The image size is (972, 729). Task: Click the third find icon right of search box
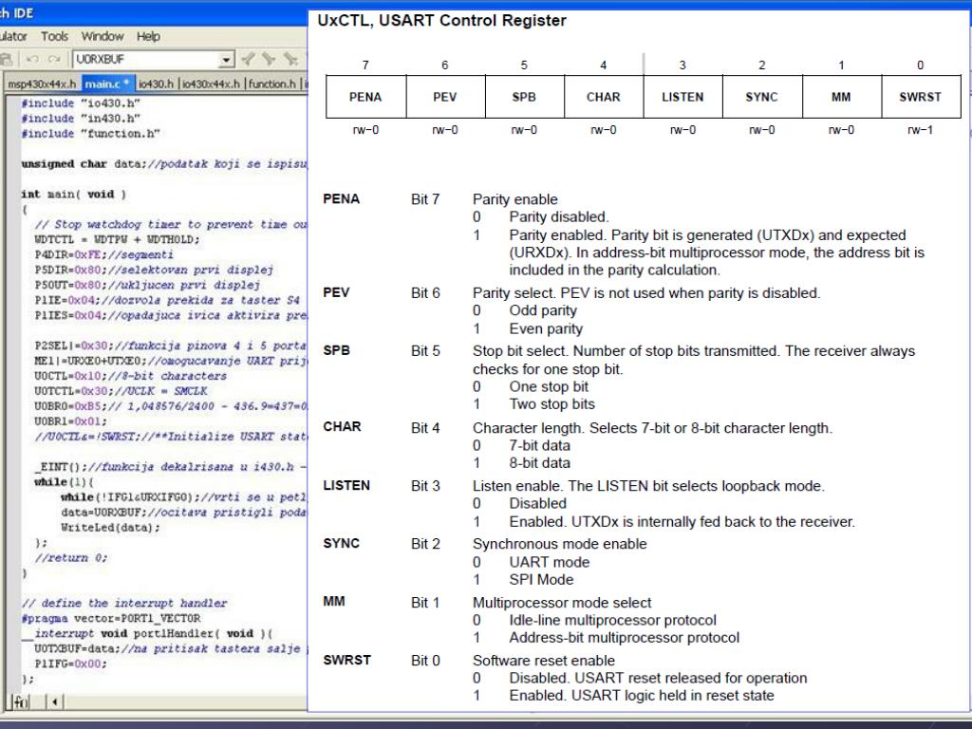click(x=290, y=59)
